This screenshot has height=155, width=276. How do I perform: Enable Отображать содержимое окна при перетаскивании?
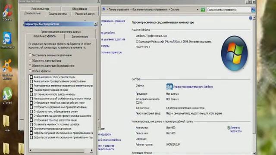[x=31, y=107]
